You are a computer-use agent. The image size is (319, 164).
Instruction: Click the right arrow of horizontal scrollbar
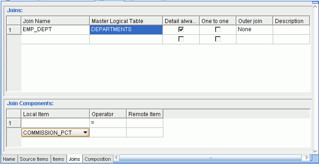(306, 158)
